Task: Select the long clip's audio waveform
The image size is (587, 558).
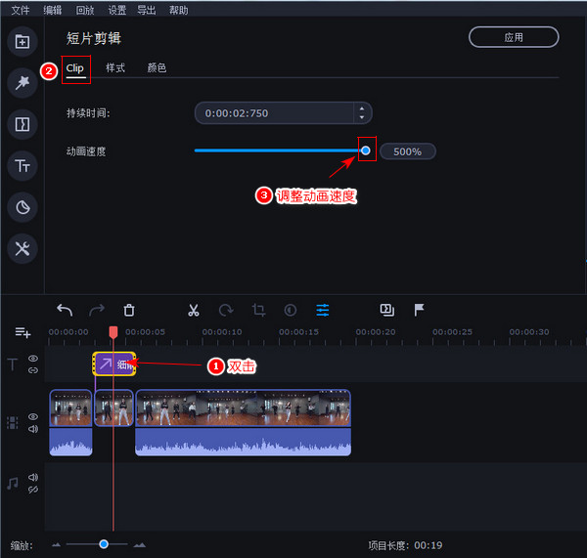Action: click(x=244, y=442)
